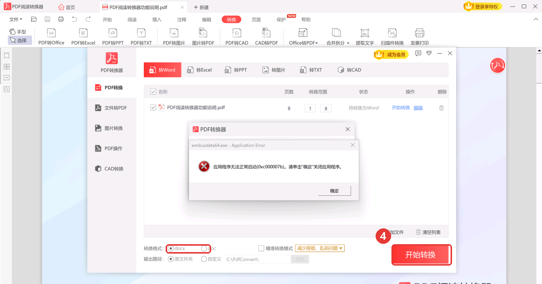Image resolution: width=542 pixels, height=284 pixels.
Task: Enable the 精准转换模式 checkbox
Action: tap(261, 248)
